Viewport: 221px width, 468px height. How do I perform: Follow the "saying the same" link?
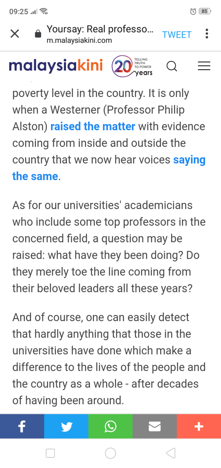189,160
